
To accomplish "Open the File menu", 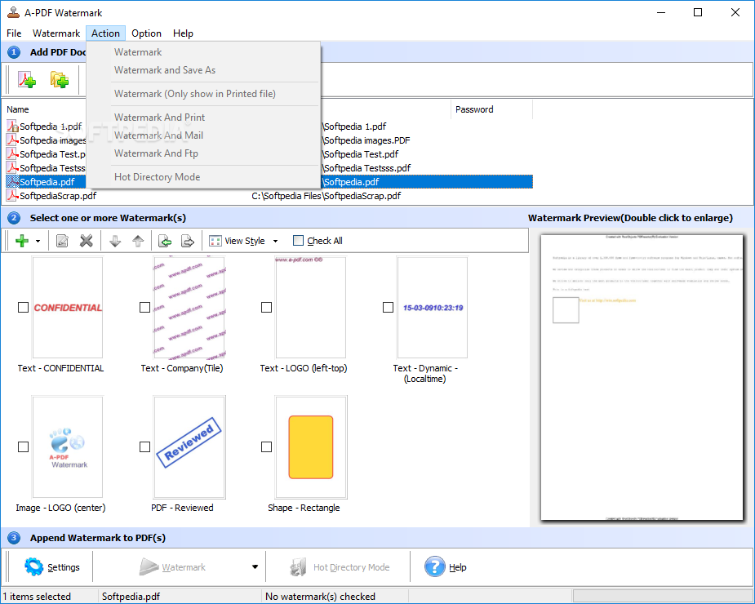I will click(x=14, y=33).
